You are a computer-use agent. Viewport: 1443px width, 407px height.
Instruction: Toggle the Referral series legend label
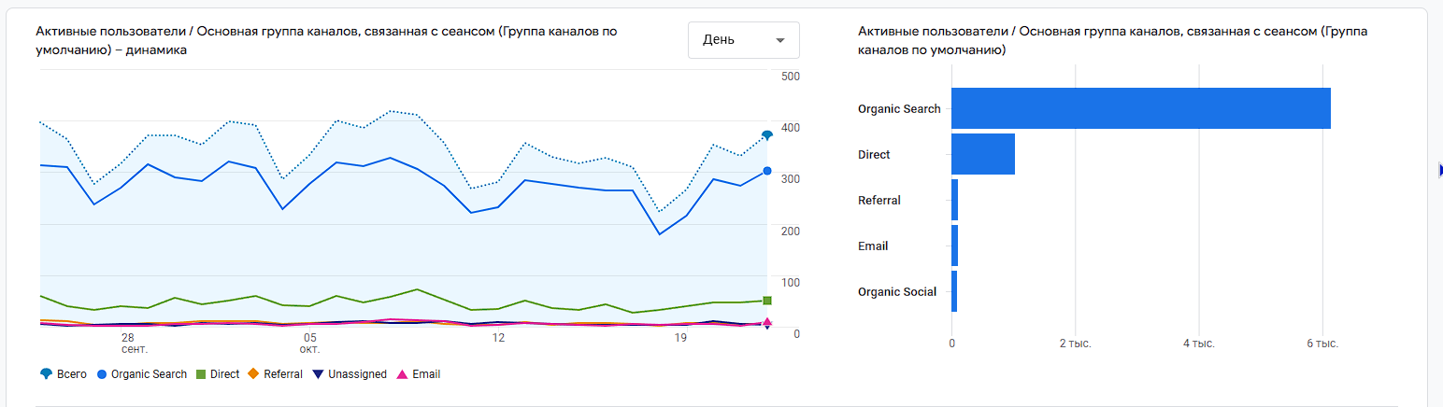[x=283, y=374]
